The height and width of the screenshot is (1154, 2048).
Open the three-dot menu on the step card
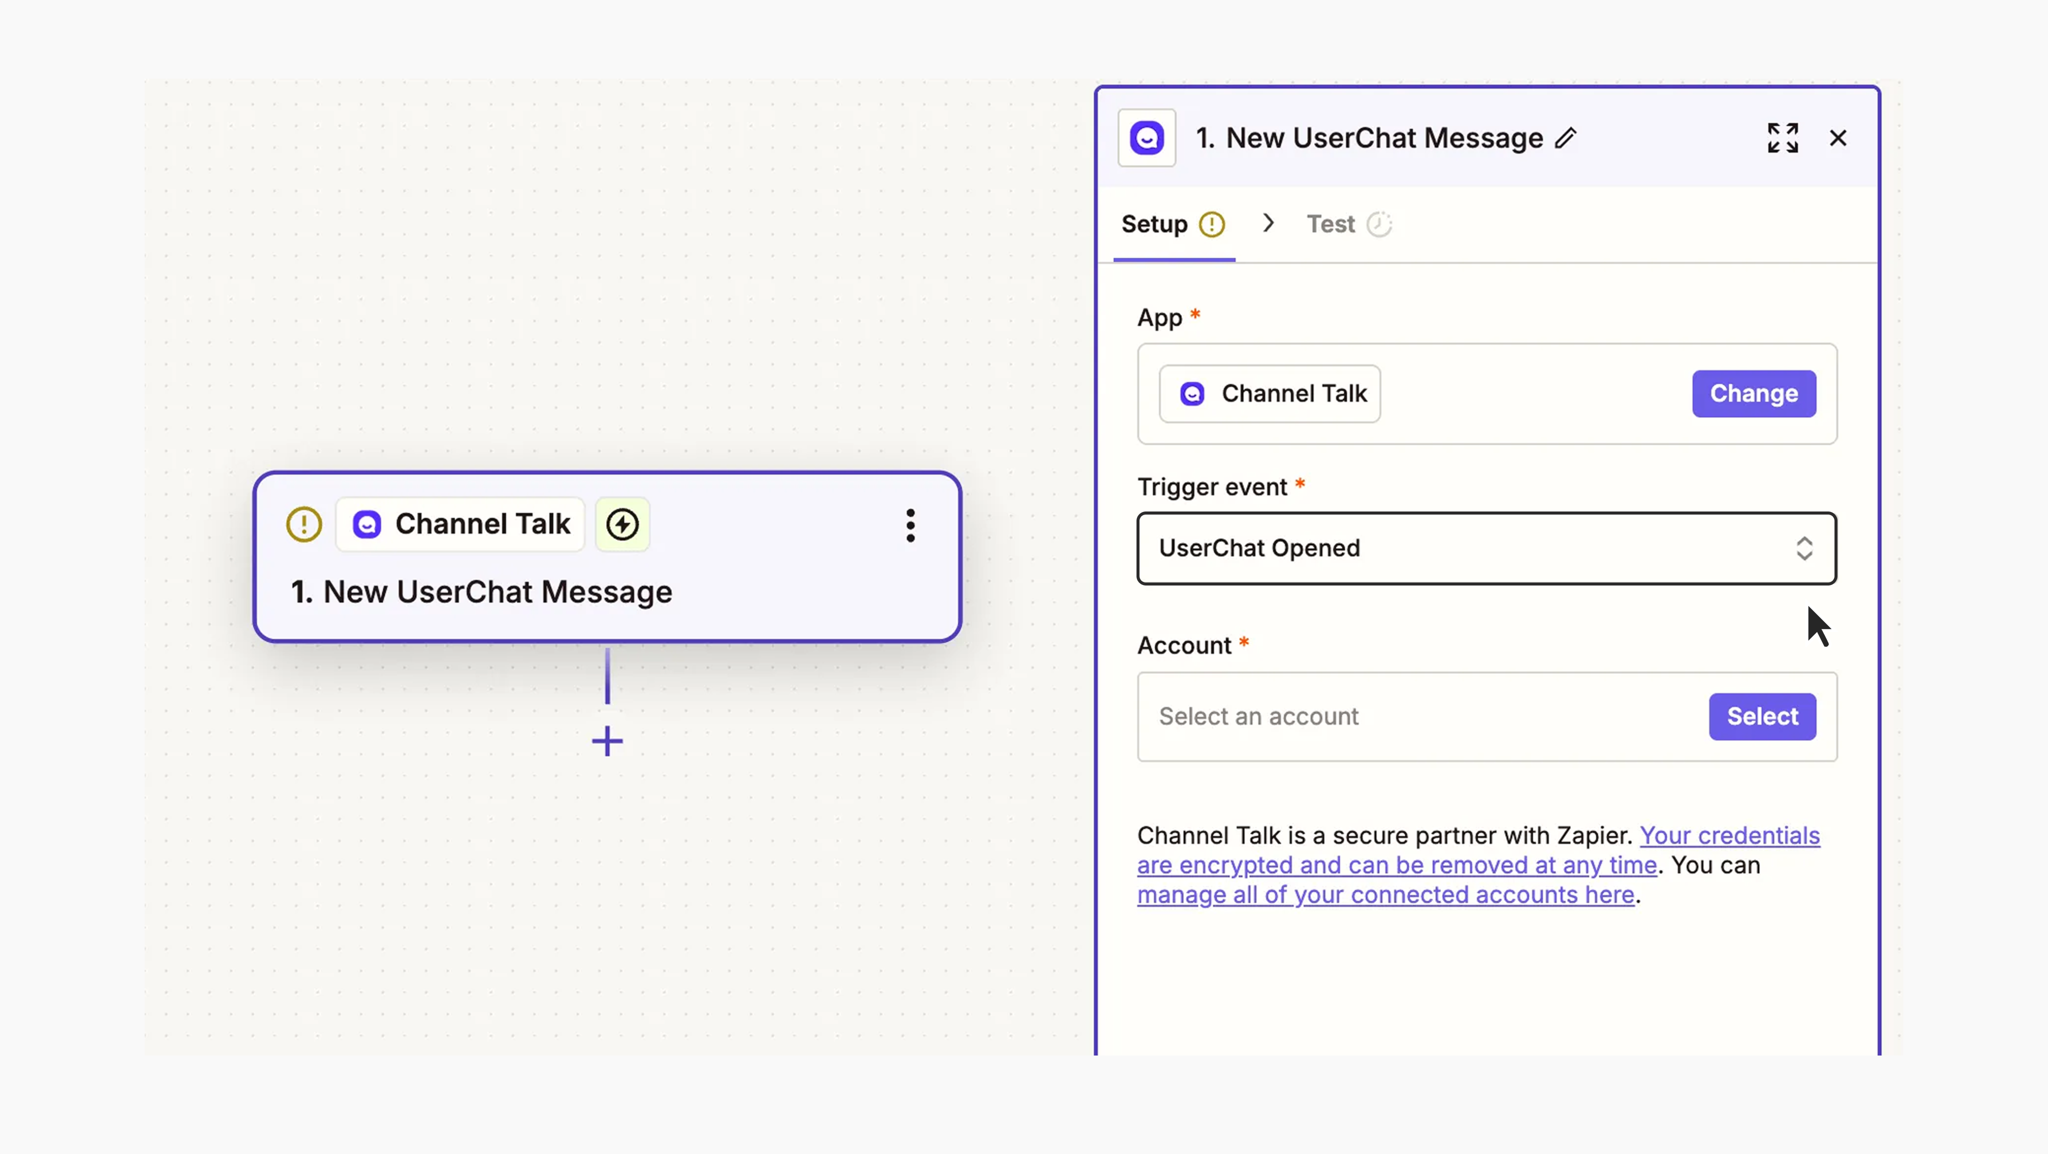pos(910,525)
